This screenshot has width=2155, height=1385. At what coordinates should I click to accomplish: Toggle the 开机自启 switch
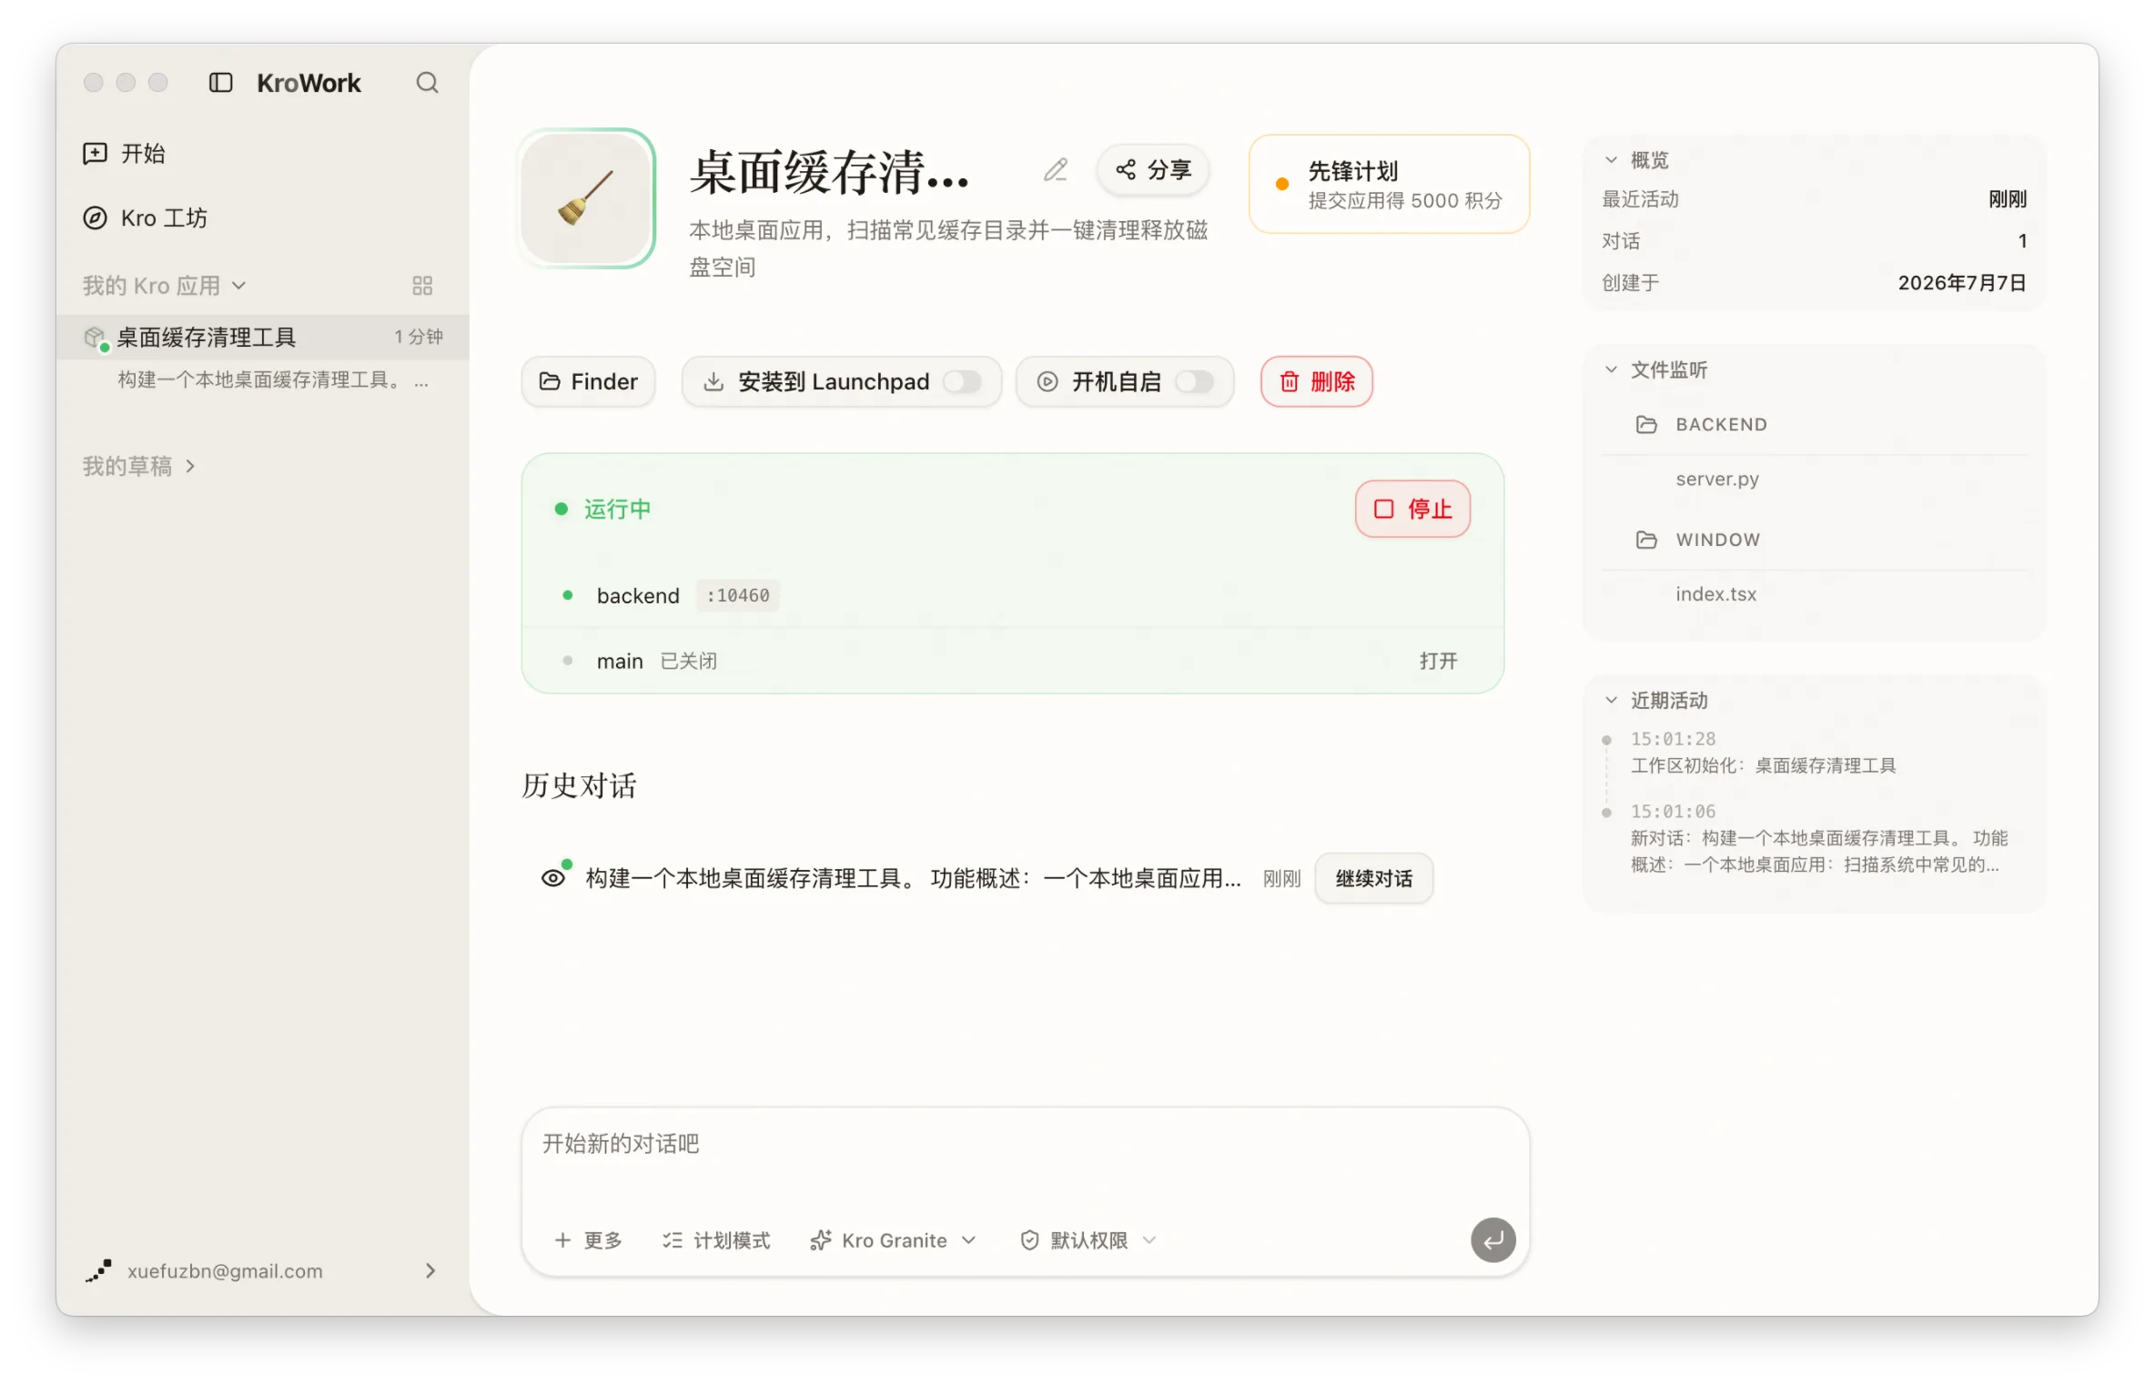tap(1194, 381)
